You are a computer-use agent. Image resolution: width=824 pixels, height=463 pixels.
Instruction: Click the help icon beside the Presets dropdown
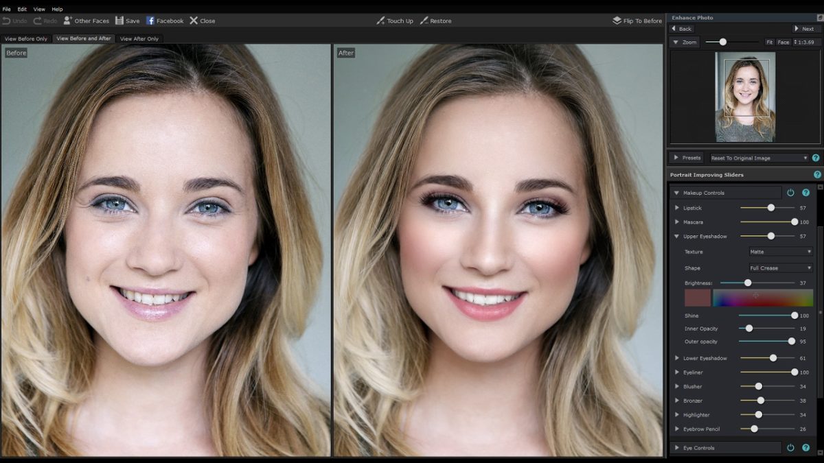(x=816, y=158)
